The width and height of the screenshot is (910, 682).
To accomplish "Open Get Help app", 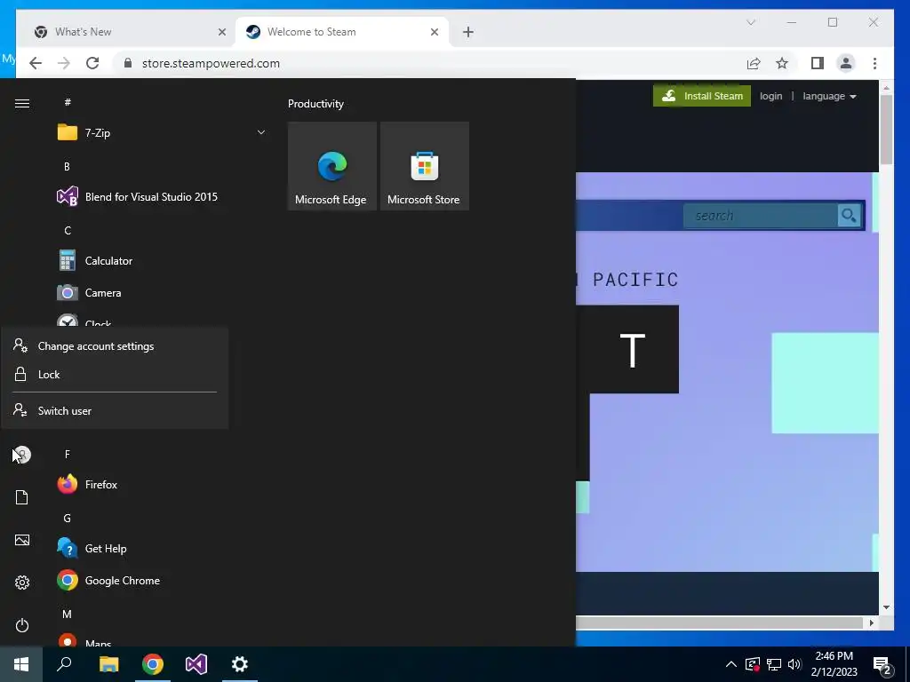I will [x=163, y=549].
